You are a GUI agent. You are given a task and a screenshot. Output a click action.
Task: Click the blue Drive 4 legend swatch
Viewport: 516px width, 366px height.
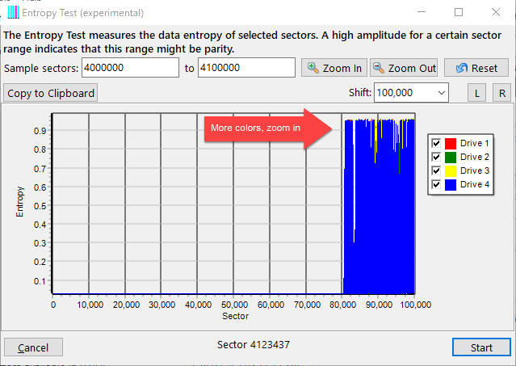point(451,184)
